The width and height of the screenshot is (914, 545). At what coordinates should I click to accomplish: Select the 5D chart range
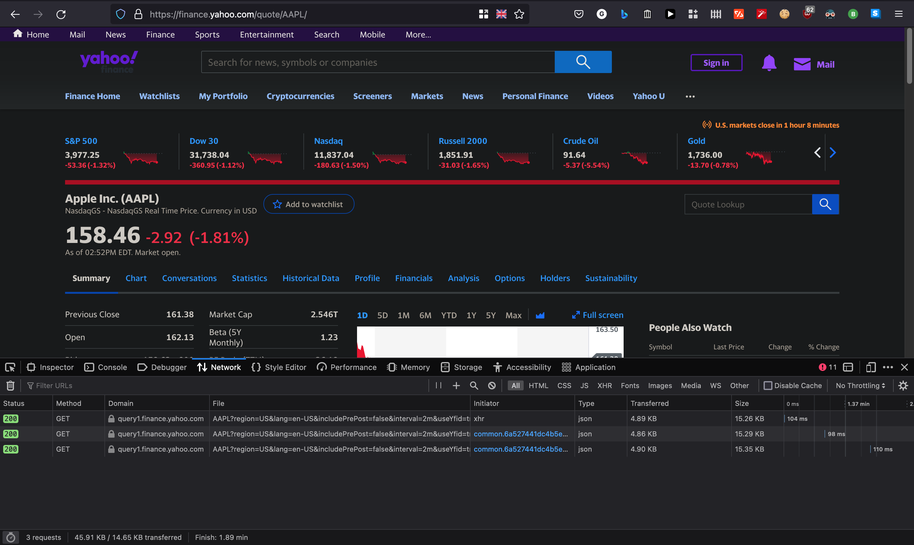click(382, 315)
